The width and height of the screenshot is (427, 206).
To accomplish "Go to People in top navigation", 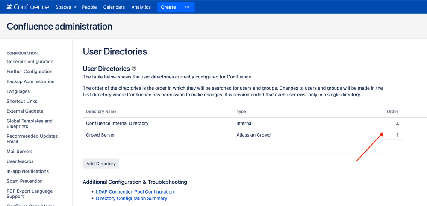I will point(89,7).
